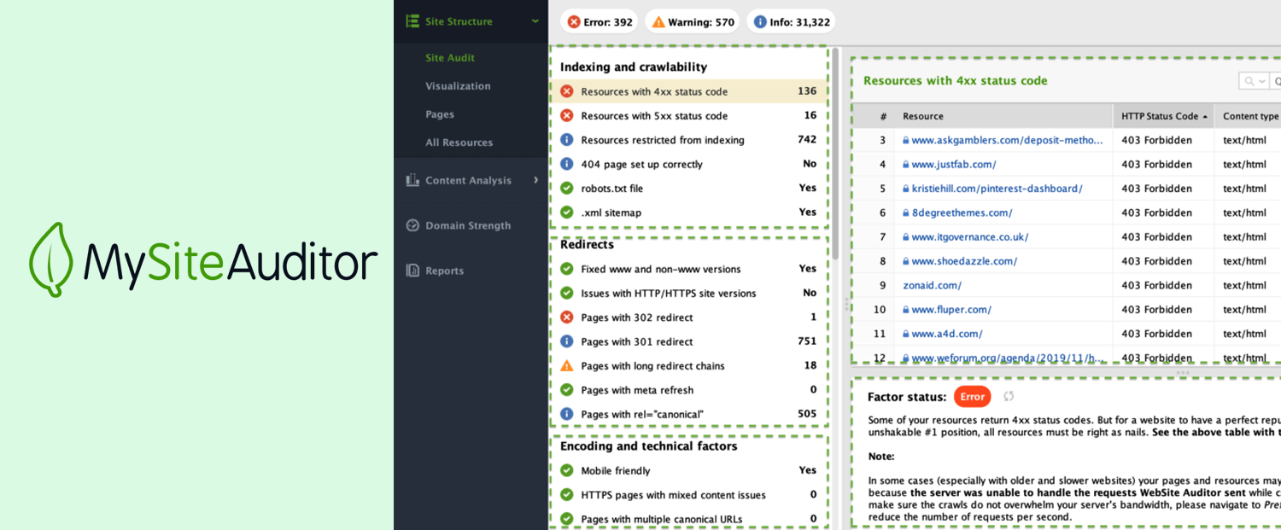This screenshot has width=1281, height=530.
Task: Click the Site Structure sidebar icon
Action: 412,21
